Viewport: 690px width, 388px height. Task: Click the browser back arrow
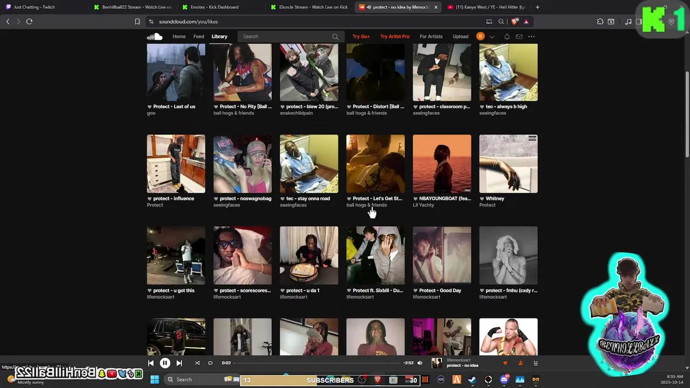(8, 22)
